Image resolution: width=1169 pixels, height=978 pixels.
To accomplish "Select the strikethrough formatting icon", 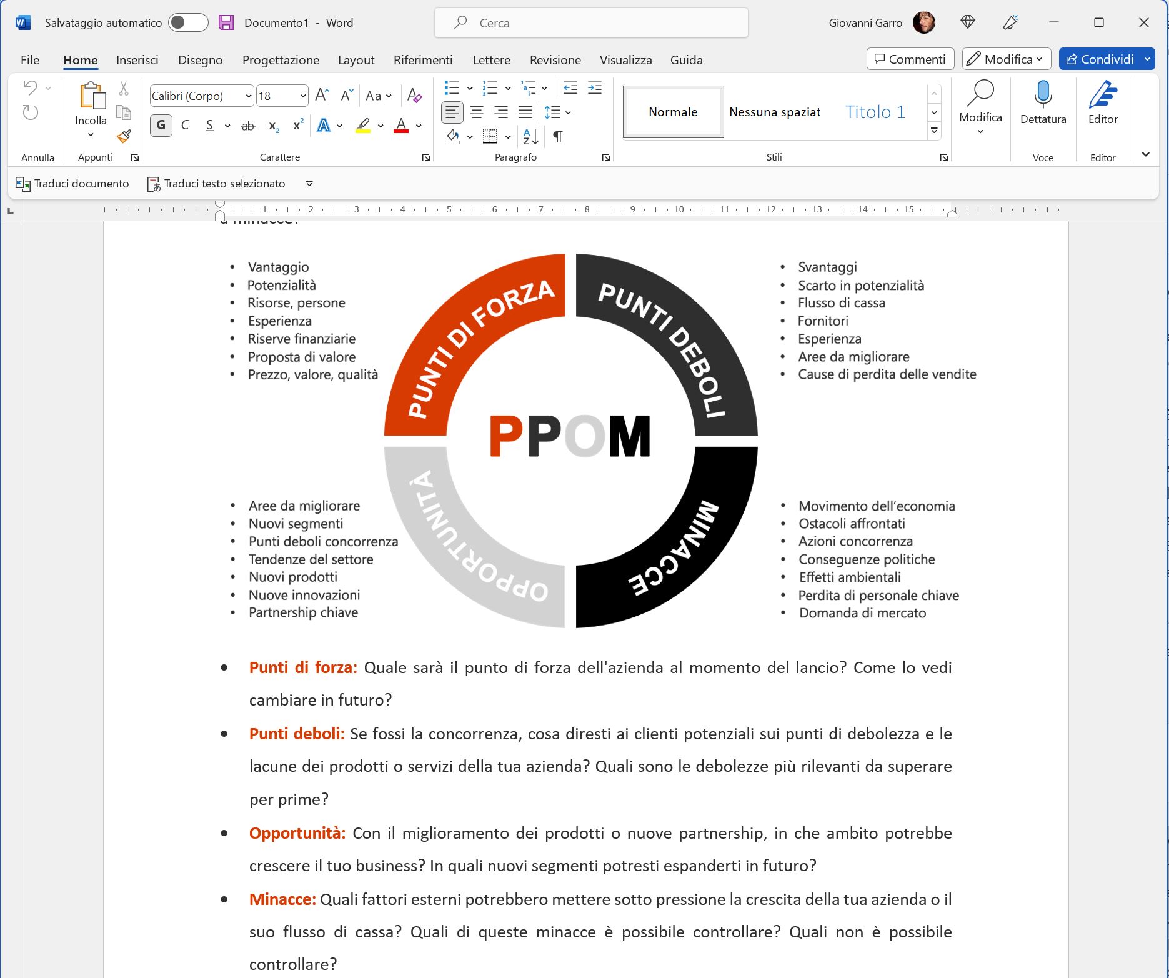I will 247,126.
